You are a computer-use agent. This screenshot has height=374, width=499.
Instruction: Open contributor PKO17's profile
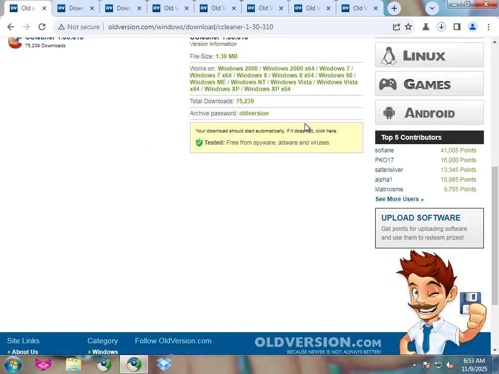click(x=384, y=160)
